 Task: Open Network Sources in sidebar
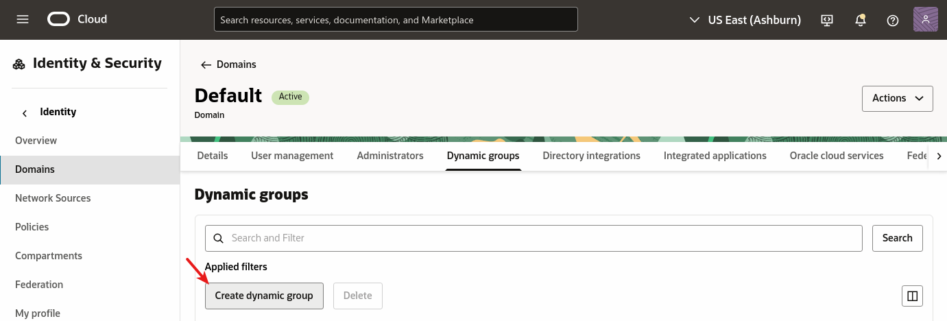(90, 198)
